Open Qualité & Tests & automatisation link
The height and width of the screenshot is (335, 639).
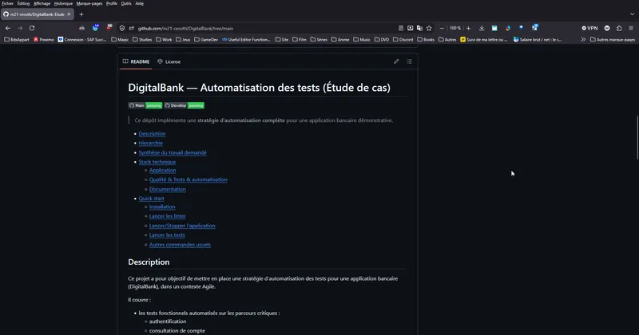point(189,179)
